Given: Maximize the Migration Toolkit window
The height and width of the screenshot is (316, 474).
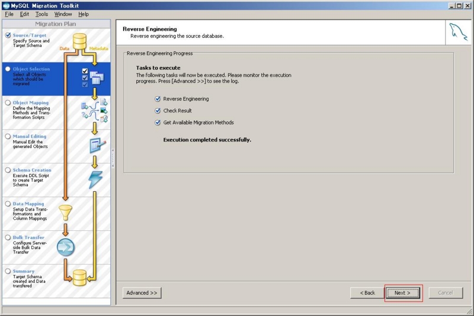Looking at the screenshot, I should pyautogui.click(x=459, y=6).
